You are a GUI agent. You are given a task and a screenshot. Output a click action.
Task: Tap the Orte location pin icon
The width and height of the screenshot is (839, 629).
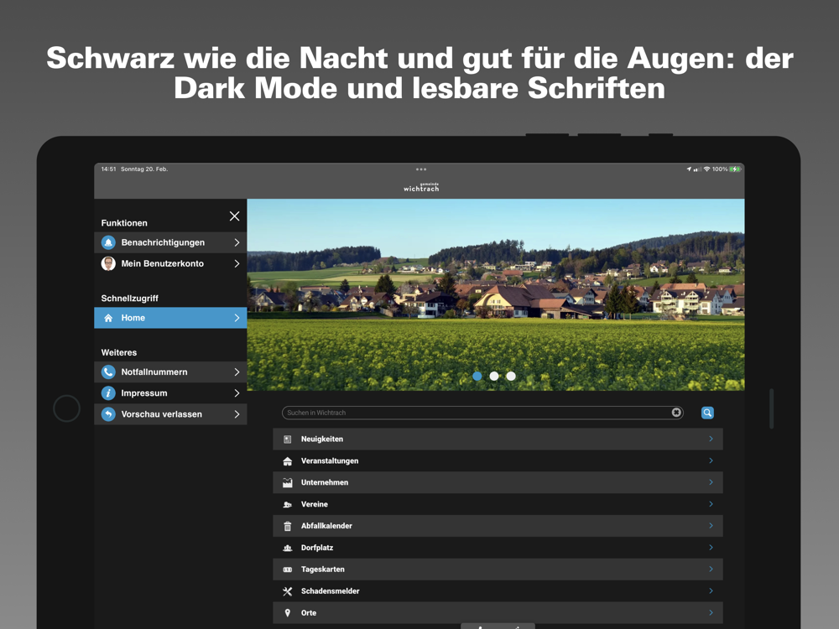click(287, 613)
